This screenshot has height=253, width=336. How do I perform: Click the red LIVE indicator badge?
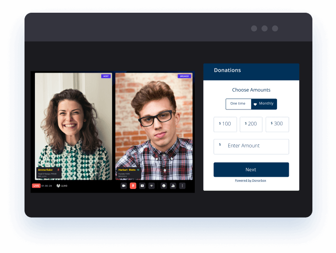(36, 186)
